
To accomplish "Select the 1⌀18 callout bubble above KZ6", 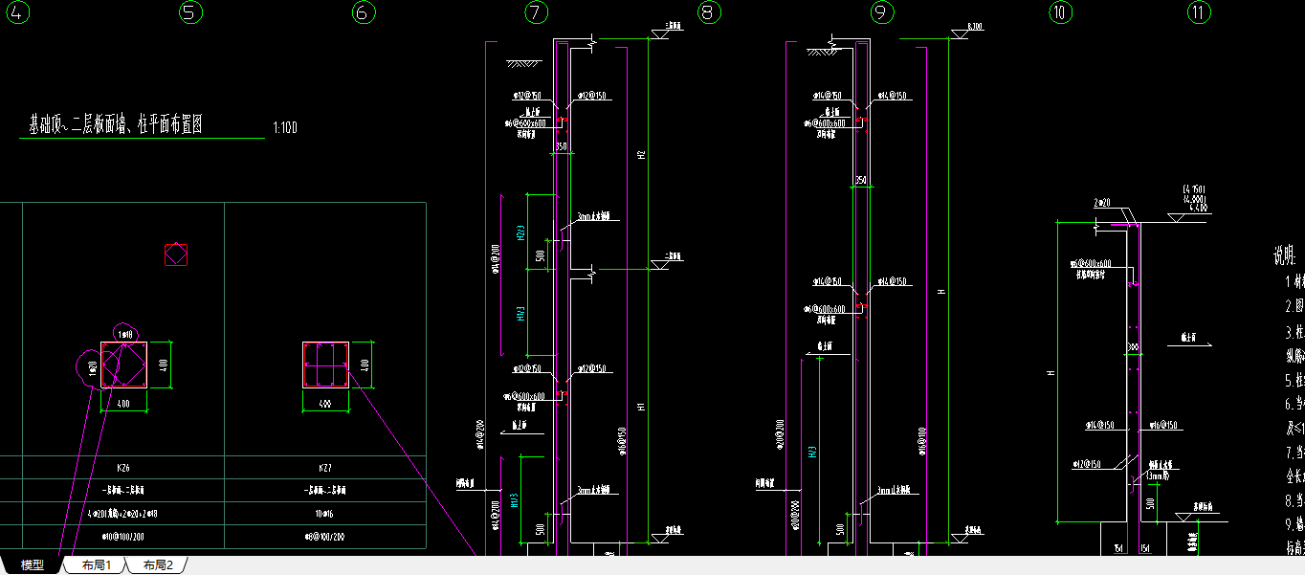I will (x=124, y=334).
